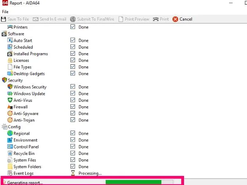
Task: Toggle the Installed Programs Done checkbox
Action: tap(73, 53)
